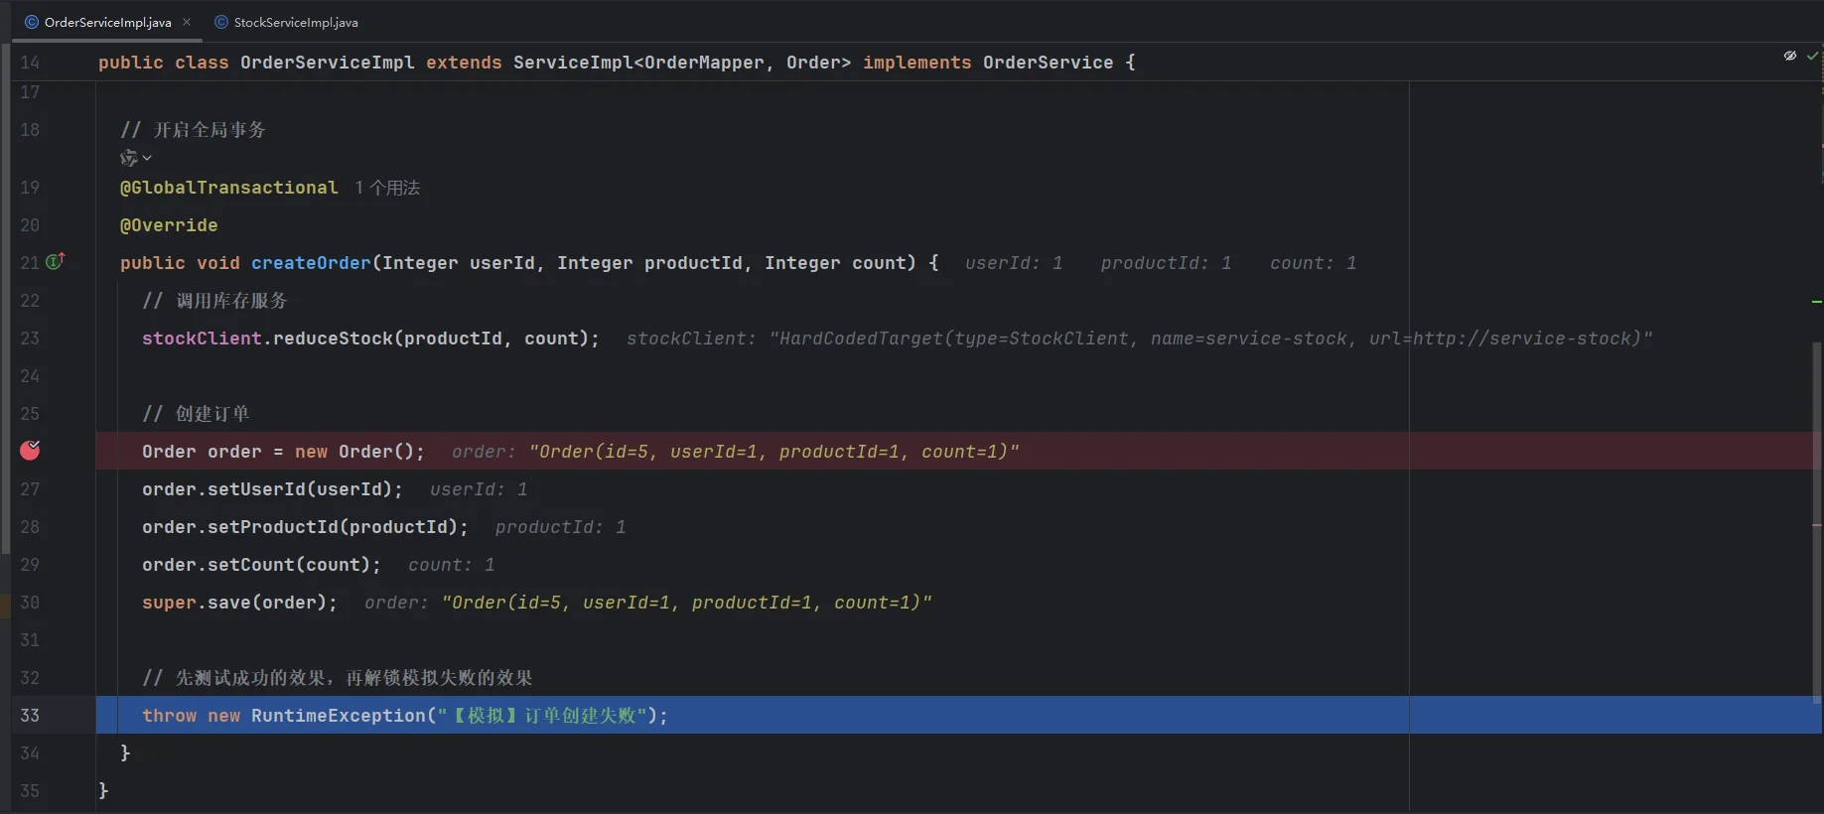
Task: Click stockClient in the reduceStock call
Action: tap(202, 339)
